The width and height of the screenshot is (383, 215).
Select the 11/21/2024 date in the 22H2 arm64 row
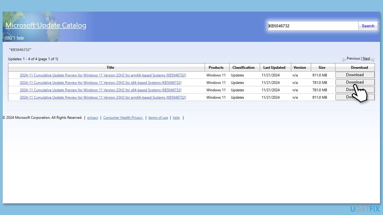[x=270, y=75]
